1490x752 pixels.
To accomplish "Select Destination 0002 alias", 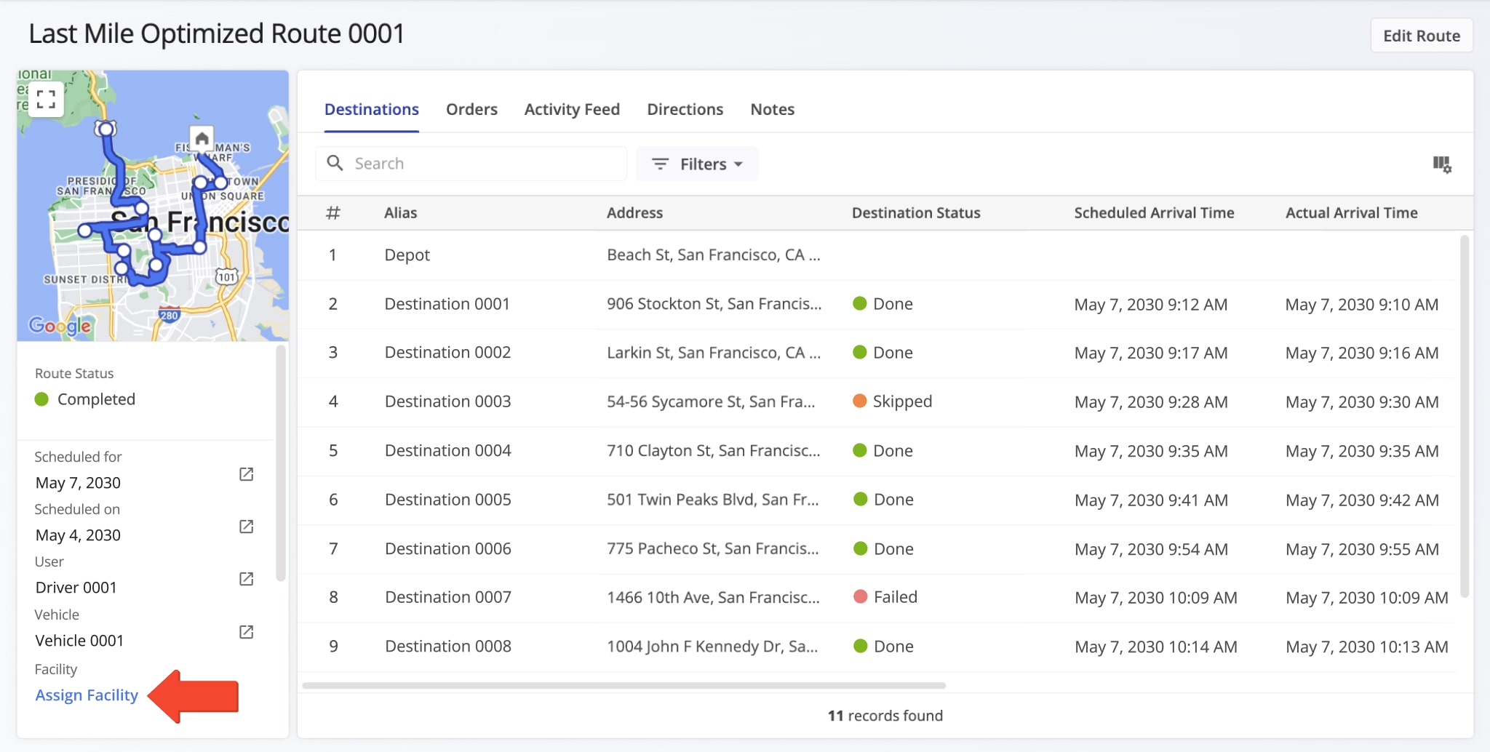I will tap(447, 353).
